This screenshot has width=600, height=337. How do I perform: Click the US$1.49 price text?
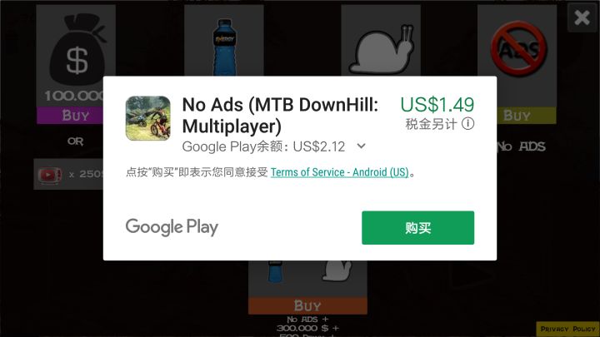[x=437, y=105]
